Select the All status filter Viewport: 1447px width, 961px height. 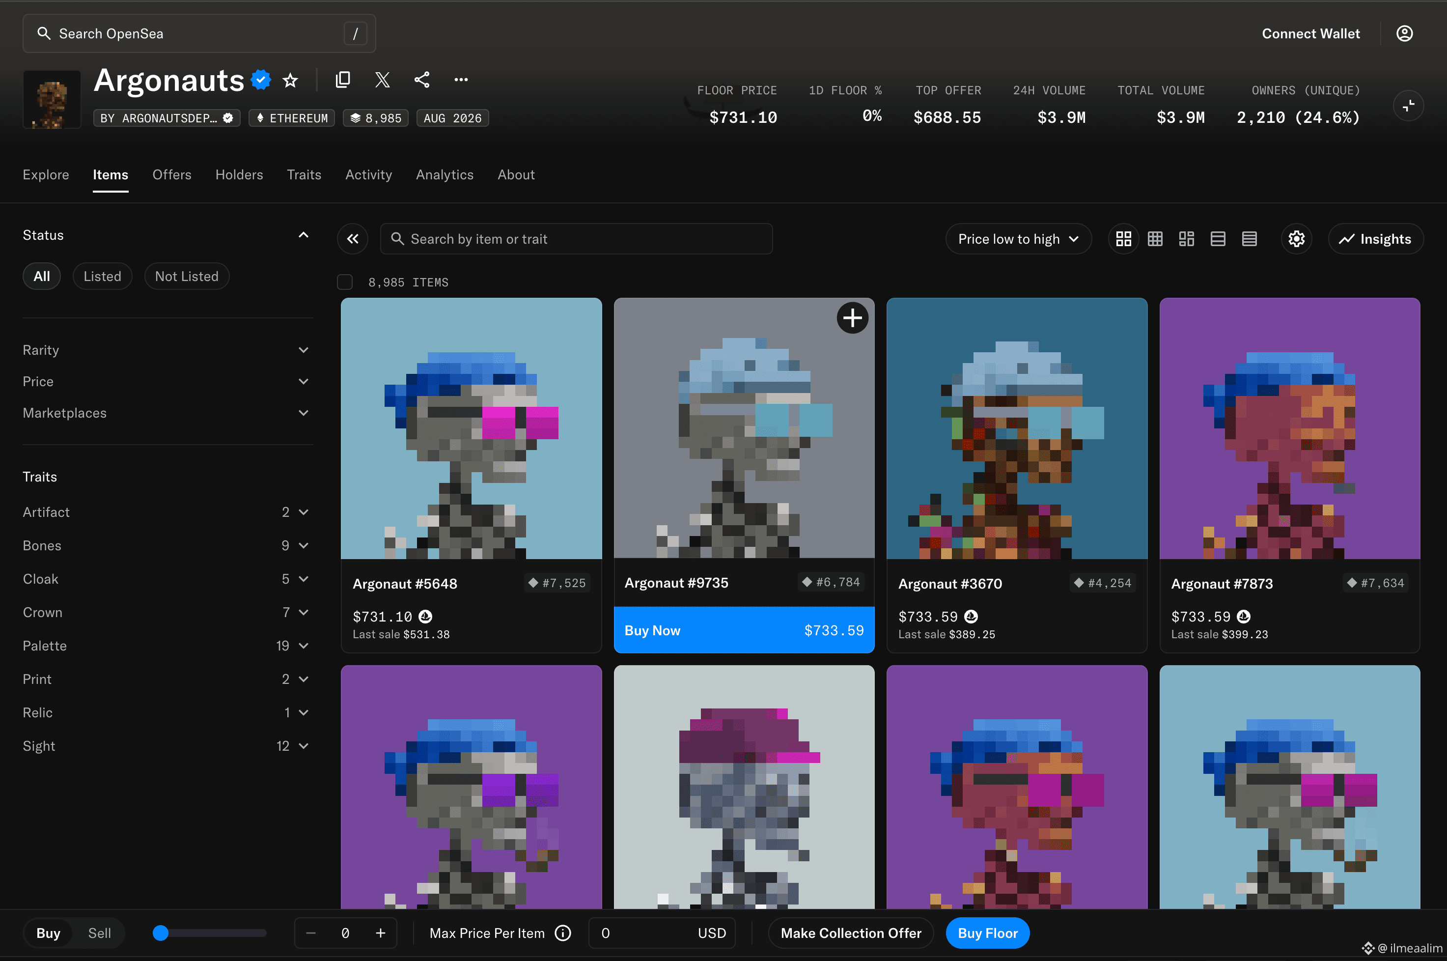[x=42, y=277]
